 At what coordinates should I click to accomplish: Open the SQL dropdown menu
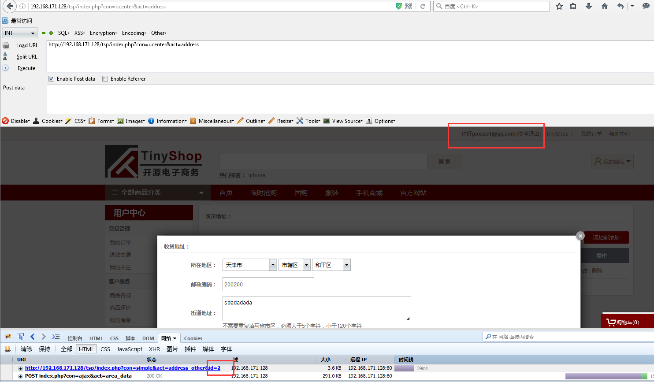64,33
